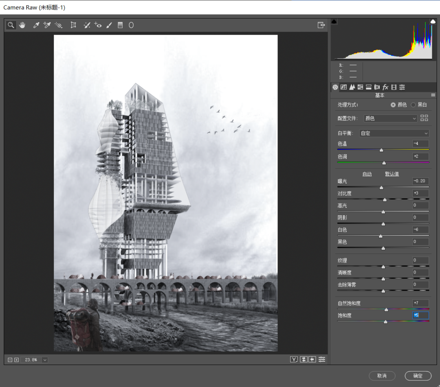440x387 pixels.
Task: Choose the Spot Removal brush tool
Action: coord(87,25)
